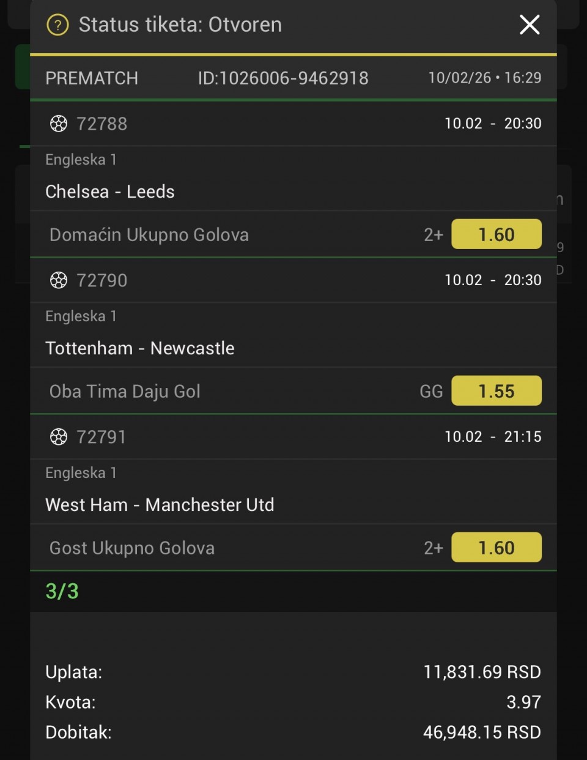
Task: Select the 1.55 GG odds button
Action: coord(496,391)
